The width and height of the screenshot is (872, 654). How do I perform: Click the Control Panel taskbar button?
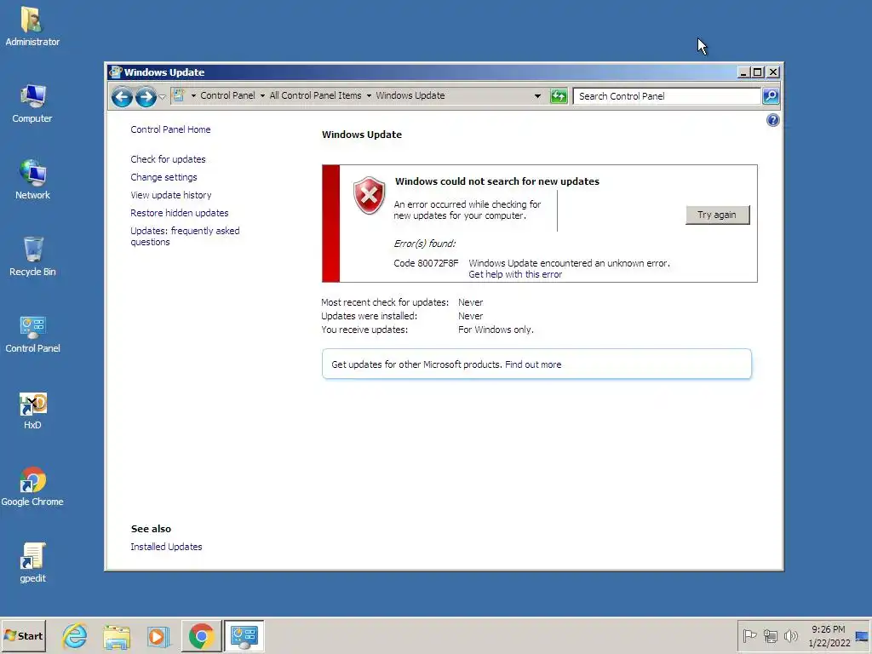coord(244,635)
